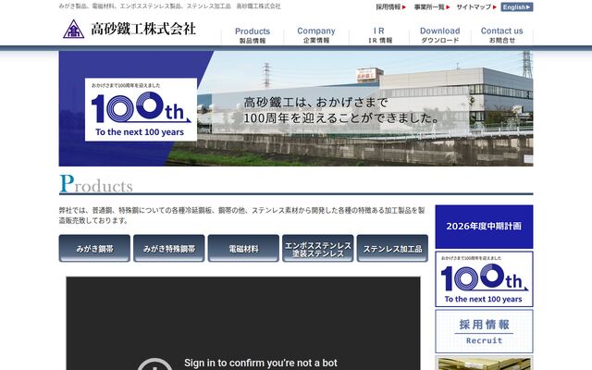Click the 100th anniversary hero banner logo

141,109
